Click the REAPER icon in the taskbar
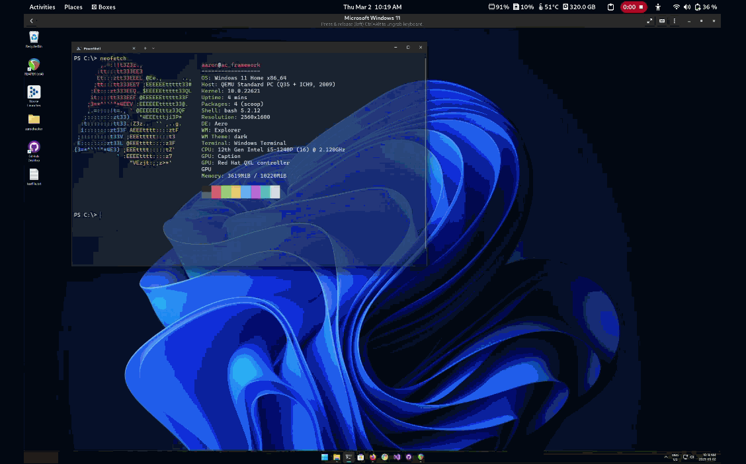Screen dimensions: 746x464 [x=421, y=457]
